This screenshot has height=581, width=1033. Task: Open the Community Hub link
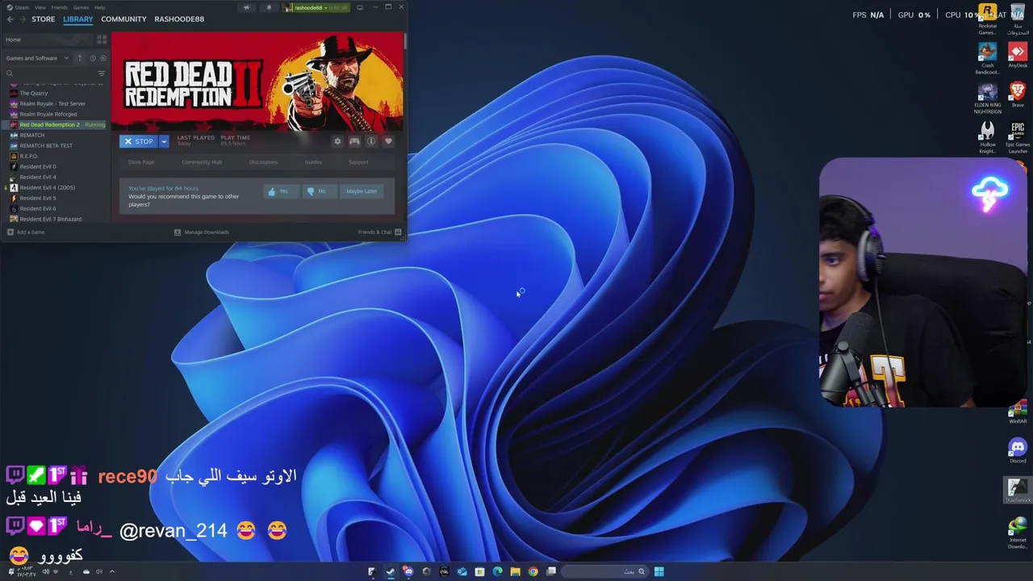pos(202,162)
